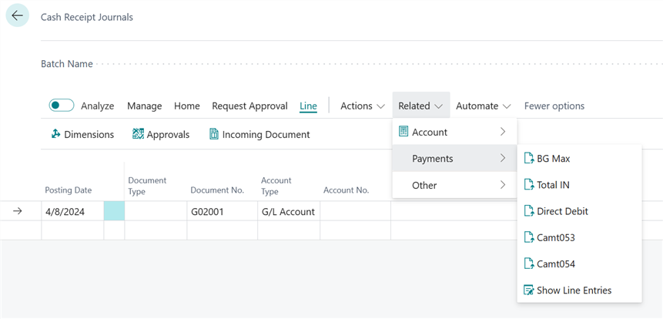This screenshot has height=319, width=663.
Task: Collapse the Related dropdown
Action: [x=420, y=106]
